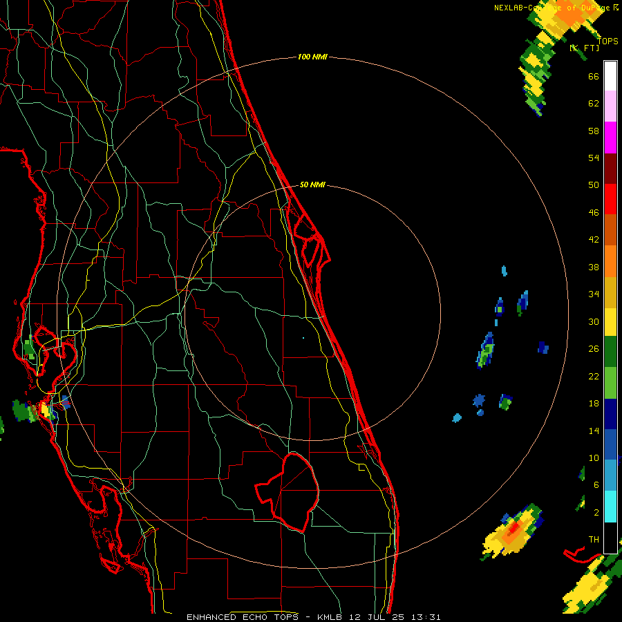622x622 pixels.
Task: Click the legend value "42"
Action: tap(594, 240)
